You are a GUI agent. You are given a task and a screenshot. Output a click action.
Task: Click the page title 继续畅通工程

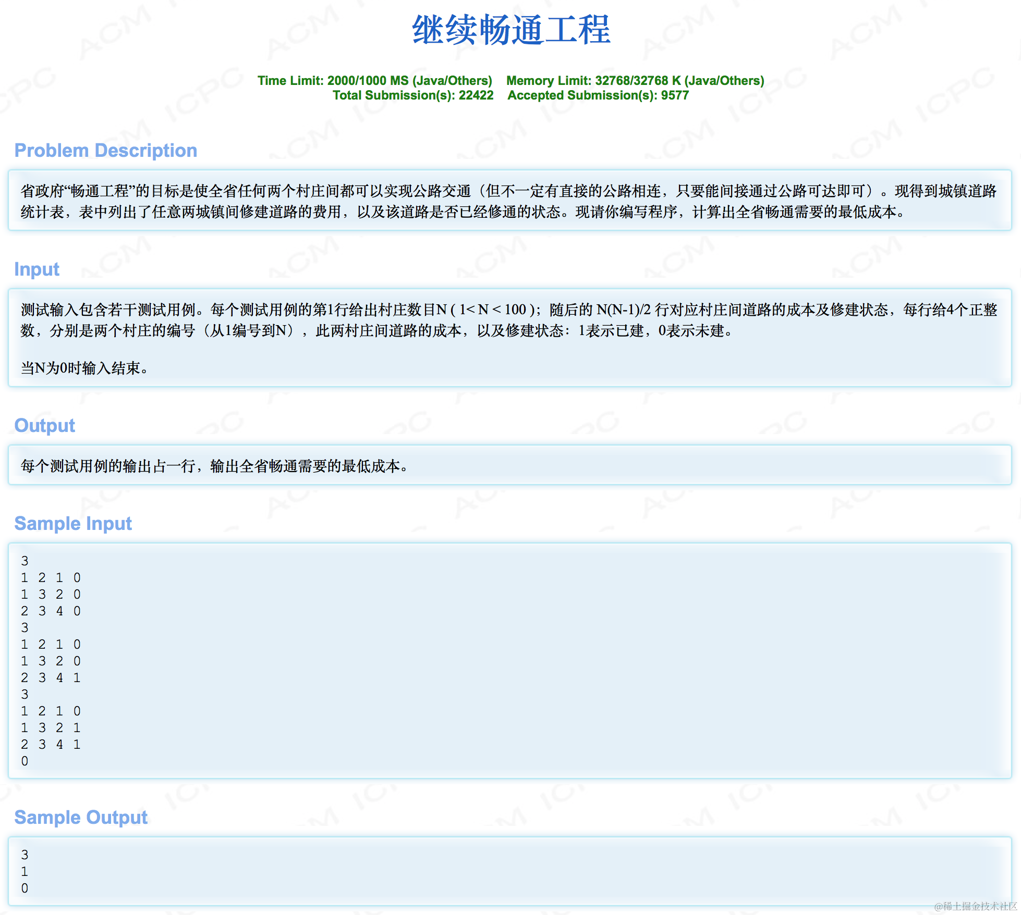coord(510,30)
